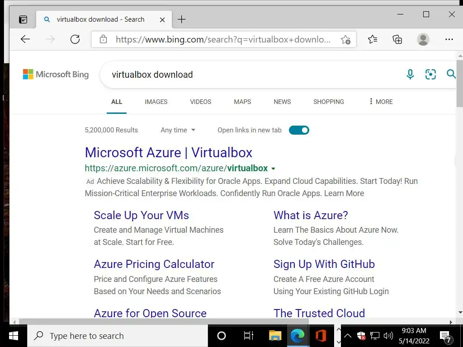
Task: Open the Collections icon
Action: (397, 39)
